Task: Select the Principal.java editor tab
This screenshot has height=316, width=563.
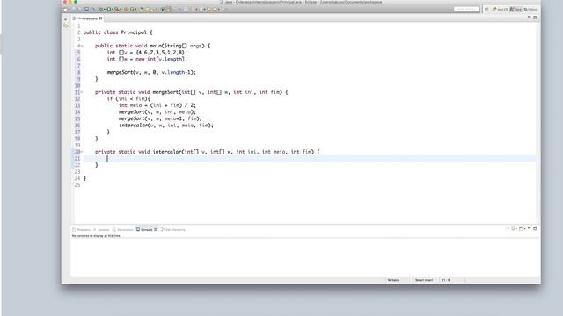Action: (87, 18)
